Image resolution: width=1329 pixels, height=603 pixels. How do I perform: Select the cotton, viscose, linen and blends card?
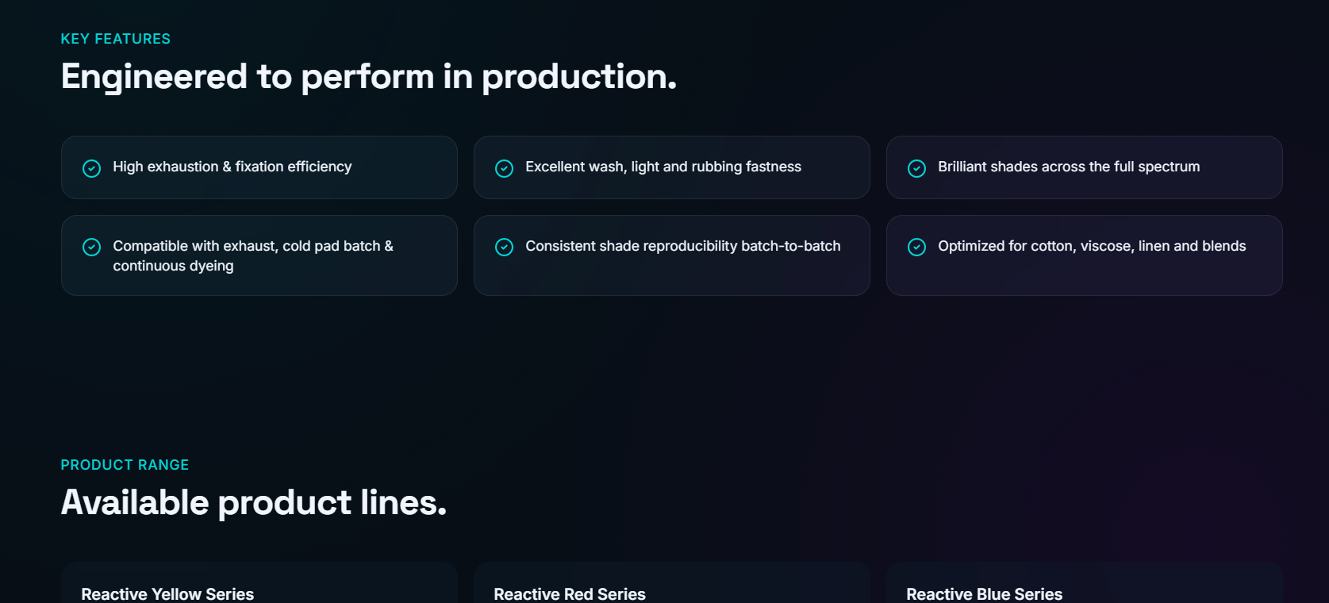click(1085, 255)
